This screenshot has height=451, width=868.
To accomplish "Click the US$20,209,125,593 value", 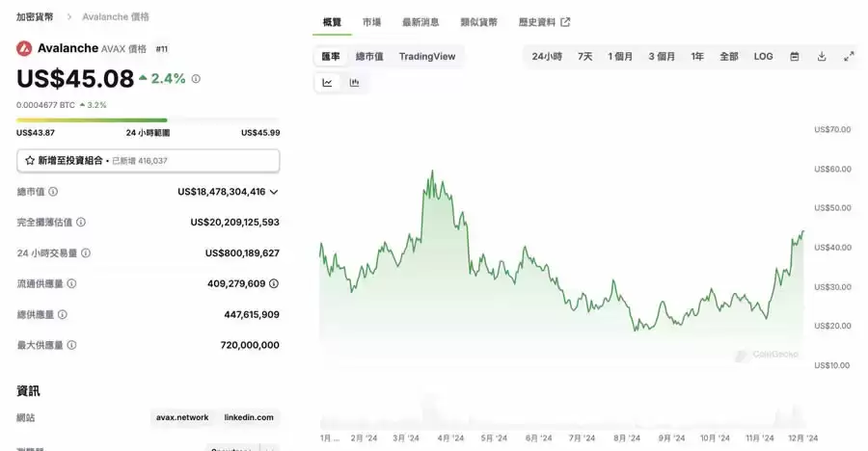I will click(234, 222).
